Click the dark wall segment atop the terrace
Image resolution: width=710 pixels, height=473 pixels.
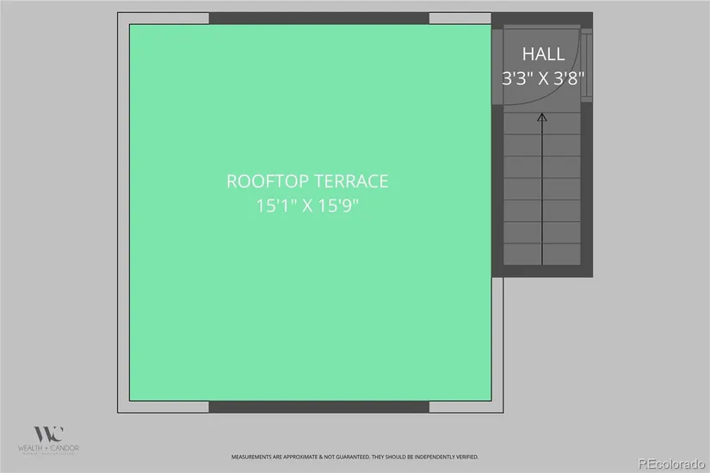click(318, 18)
